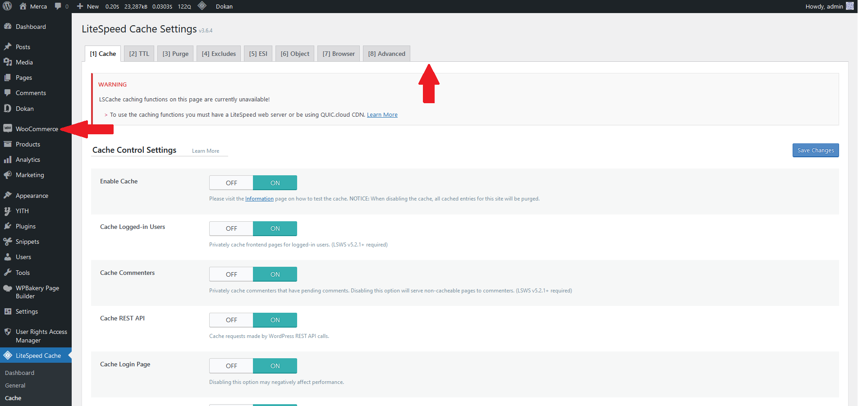This screenshot has height=406, width=858.
Task: Open the [4] Excludes tab
Action: tap(219, 54)
